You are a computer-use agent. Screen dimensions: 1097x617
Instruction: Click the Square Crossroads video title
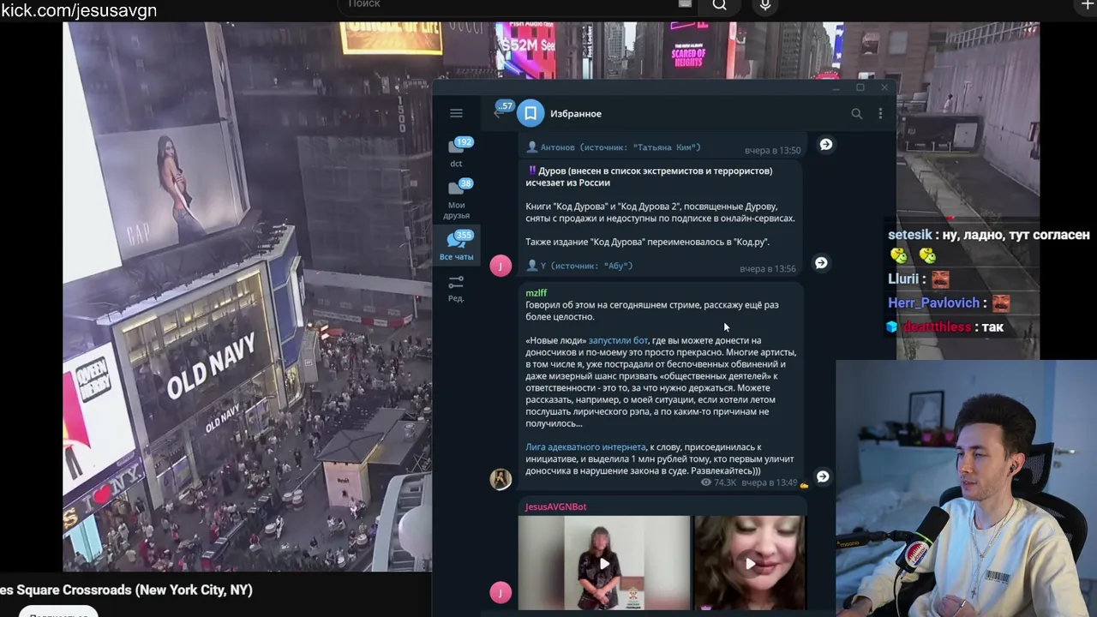(127, 590)
